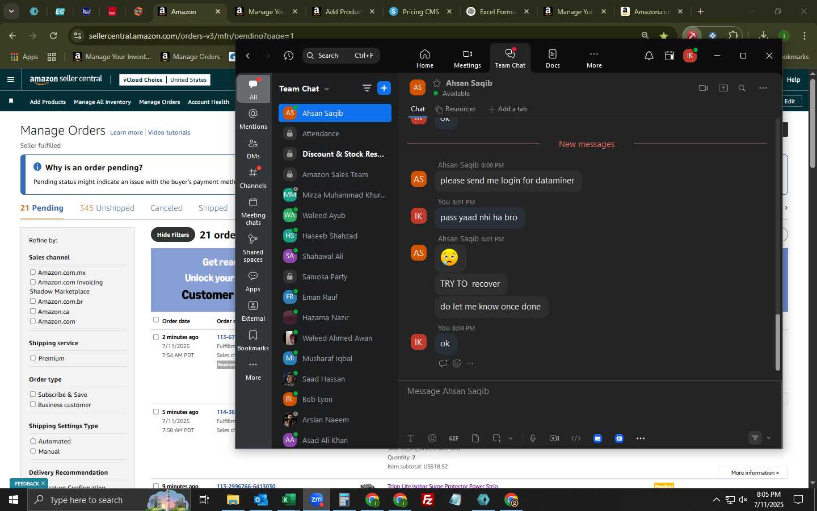Check Amazon.com.br sales channel
This screenshot has height=511, width=817.
[33, 301]
